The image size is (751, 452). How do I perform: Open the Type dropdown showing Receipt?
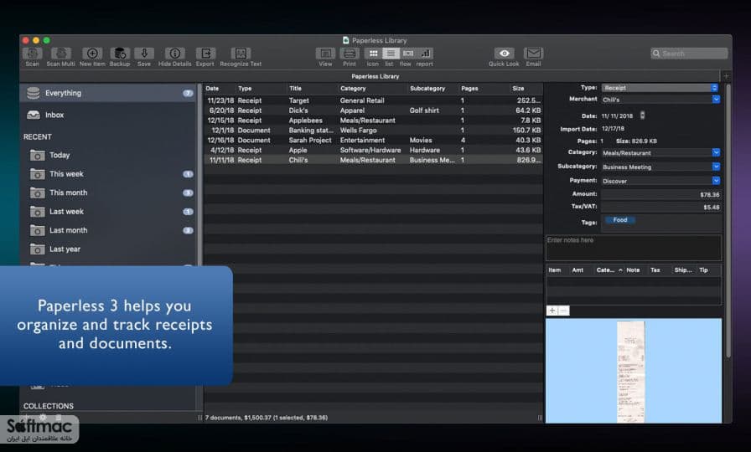point(660,88)
